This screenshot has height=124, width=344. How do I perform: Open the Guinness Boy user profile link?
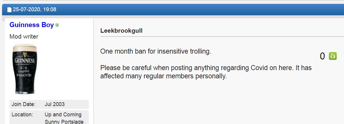[x=31, y=25]
